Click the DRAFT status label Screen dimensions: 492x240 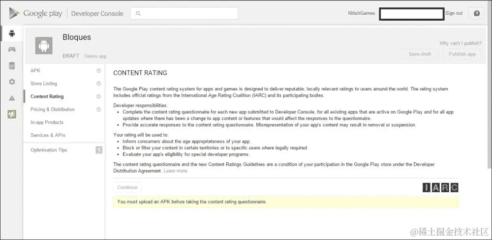[71, 56]
